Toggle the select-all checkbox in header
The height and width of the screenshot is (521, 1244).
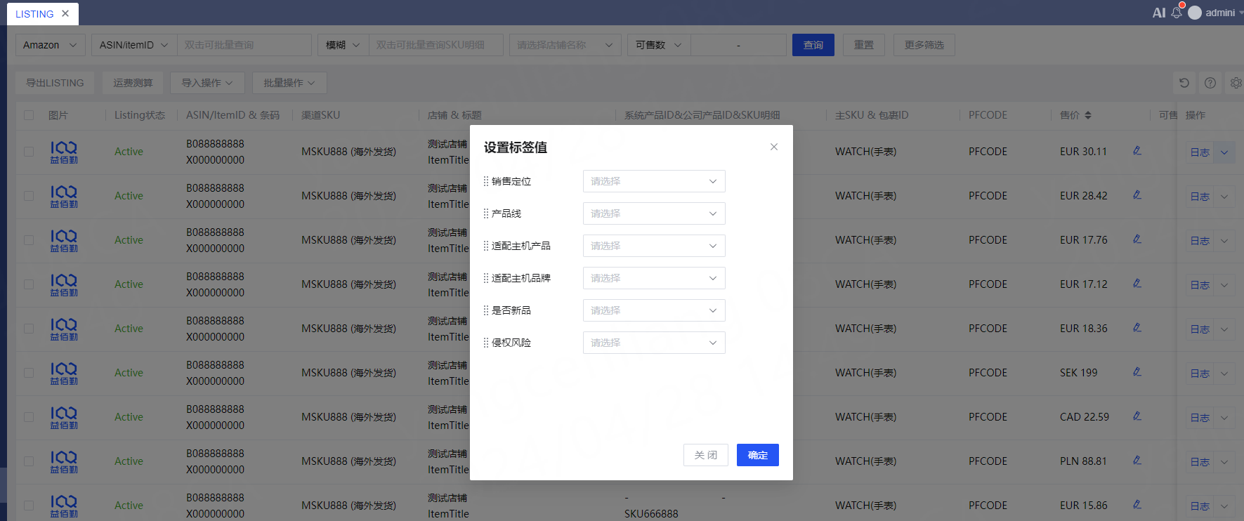(x=29, y=115)
